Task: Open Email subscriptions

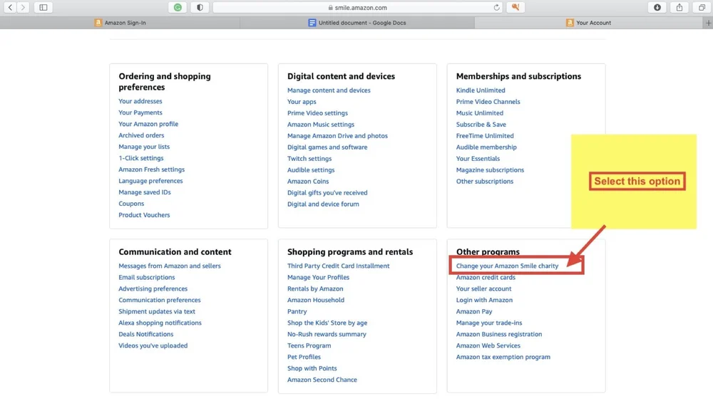Action: (x=146, y=278)
